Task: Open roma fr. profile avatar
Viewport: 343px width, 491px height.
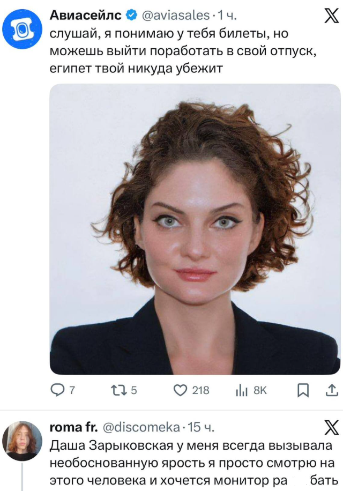Action: (22, 441)
